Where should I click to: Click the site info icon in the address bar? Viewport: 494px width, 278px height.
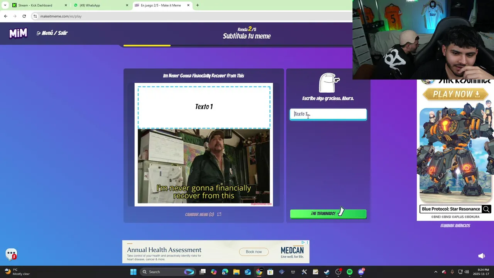click(x=35, y=16)
